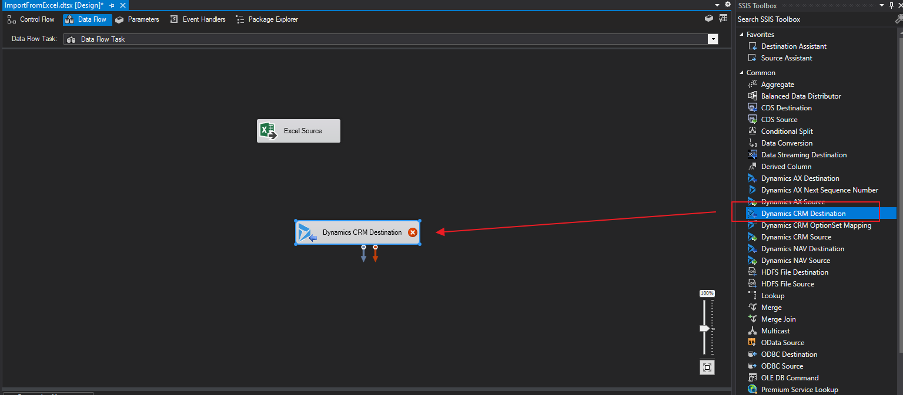
Task: Toggle auto-hide pin on SSIS Toolbox panel
Action: pyautogui.click(x=891, y=5)
